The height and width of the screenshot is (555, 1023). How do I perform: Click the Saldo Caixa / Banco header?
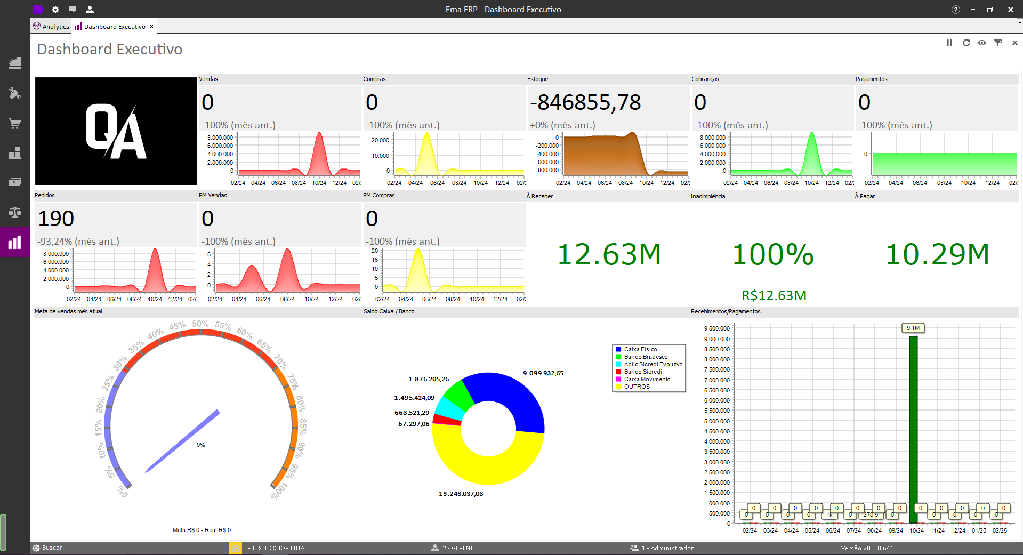point(526,311)
